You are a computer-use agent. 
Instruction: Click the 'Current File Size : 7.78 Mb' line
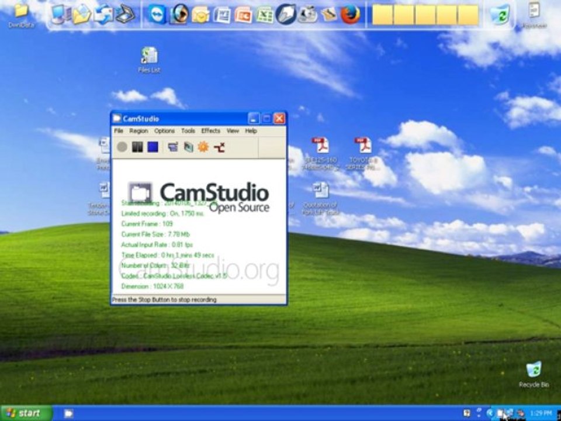click(x=155, y=234)
